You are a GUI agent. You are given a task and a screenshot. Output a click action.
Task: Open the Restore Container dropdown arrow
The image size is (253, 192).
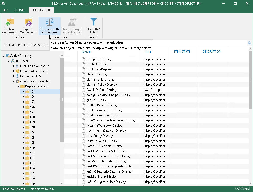pos(17,32)
